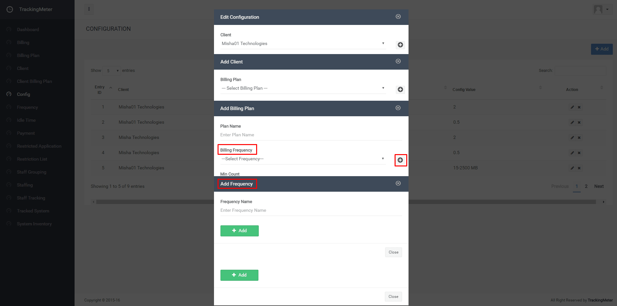Open Dashboard from the sidebar
617x306 pixels.
point(28,29)
